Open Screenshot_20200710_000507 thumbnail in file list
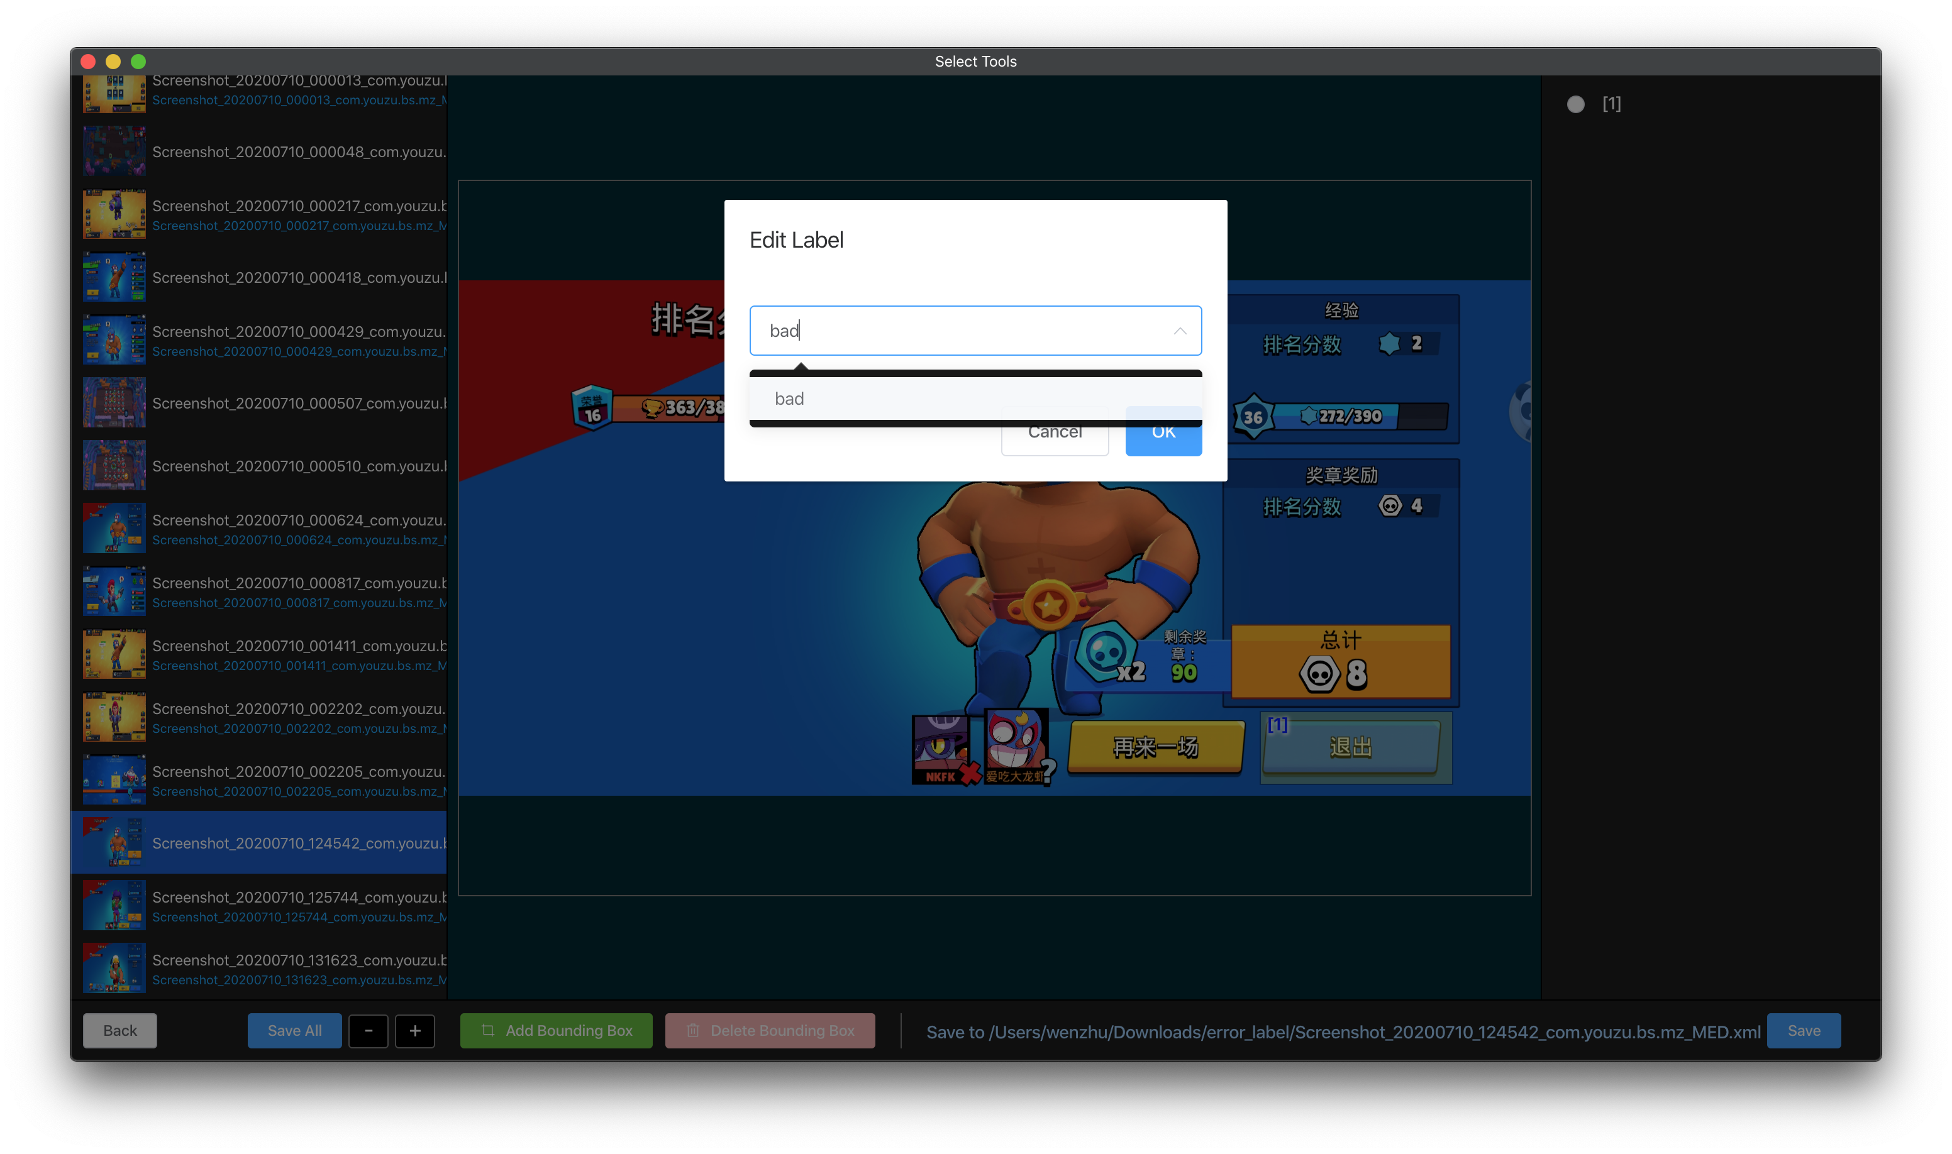 114,403
